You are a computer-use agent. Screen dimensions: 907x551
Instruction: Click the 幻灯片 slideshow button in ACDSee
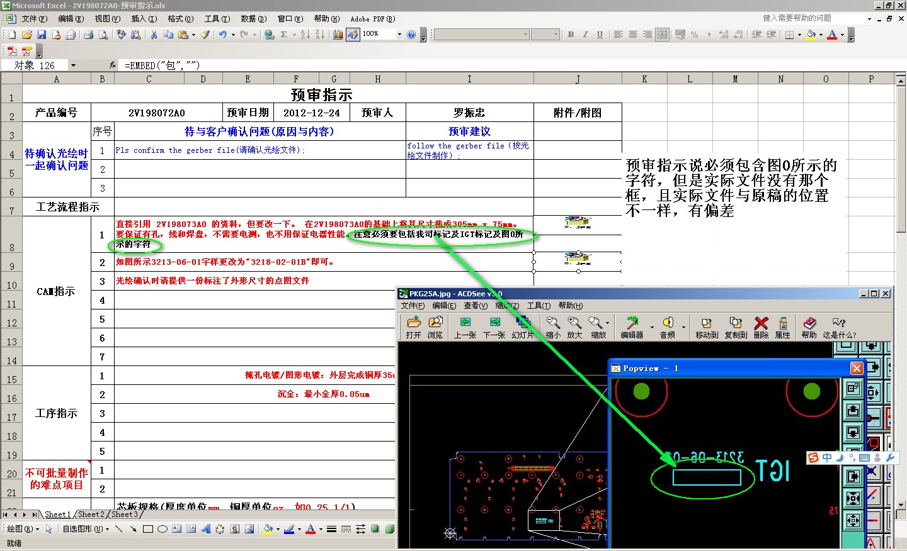click(523, 328)
